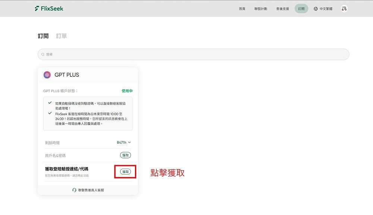The height and width of the screenshot is (215, 373).
Task: Focus the 搜尋 search field
Action: (x=193, y=54)
